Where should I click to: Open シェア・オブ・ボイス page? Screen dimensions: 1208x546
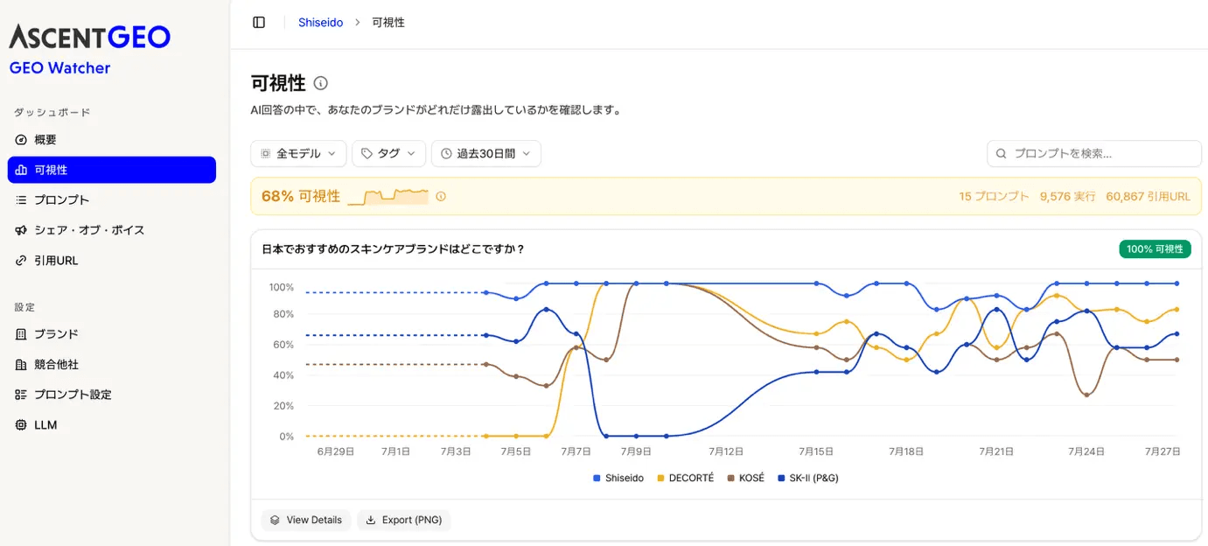point(112,230)
